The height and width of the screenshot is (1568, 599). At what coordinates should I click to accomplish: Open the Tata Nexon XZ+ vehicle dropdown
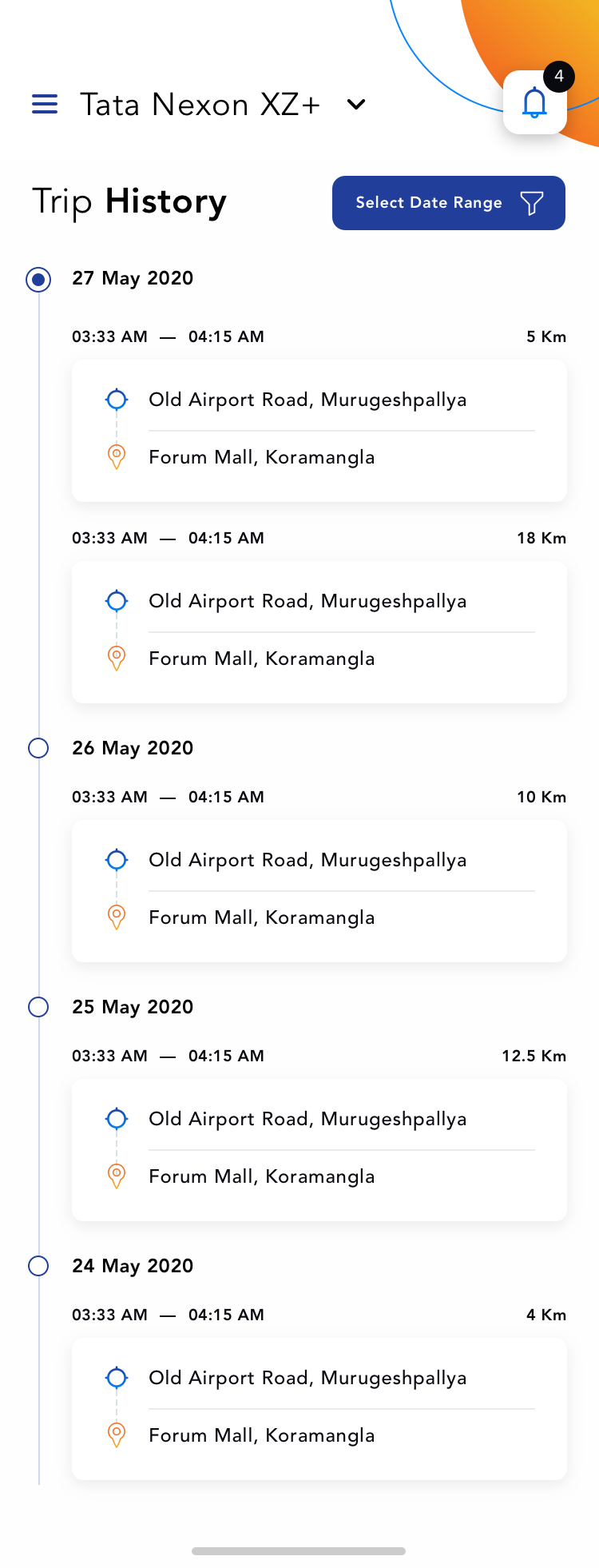(200, 105)
